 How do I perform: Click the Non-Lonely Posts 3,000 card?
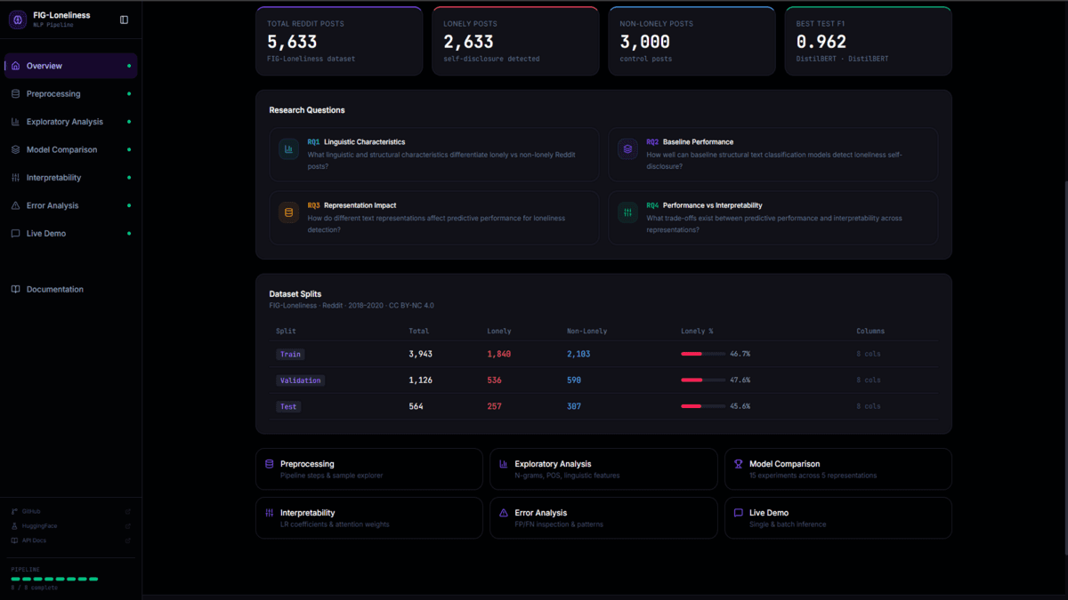pyautogui.click(x=692, y=41)
